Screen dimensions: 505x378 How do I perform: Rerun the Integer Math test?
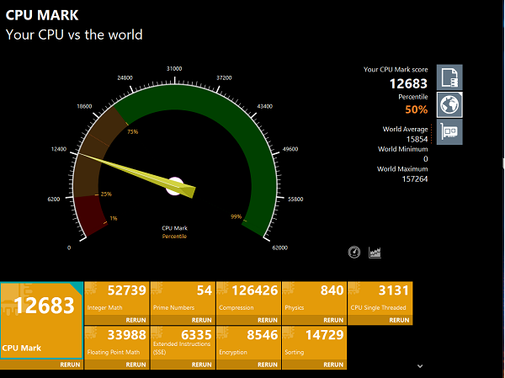click(x=136, y=320)
